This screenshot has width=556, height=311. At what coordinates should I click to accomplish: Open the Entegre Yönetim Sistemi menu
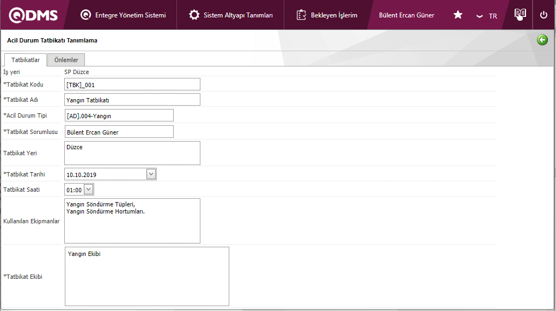(130, 15)
